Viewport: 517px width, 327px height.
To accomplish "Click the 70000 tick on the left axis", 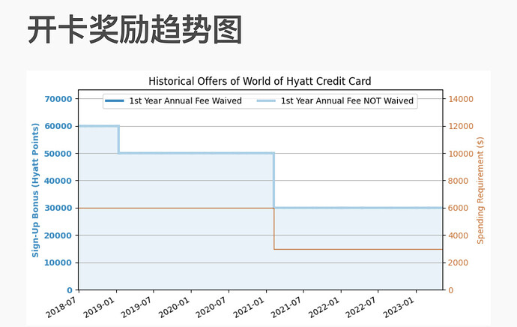I will pos(58,99).
